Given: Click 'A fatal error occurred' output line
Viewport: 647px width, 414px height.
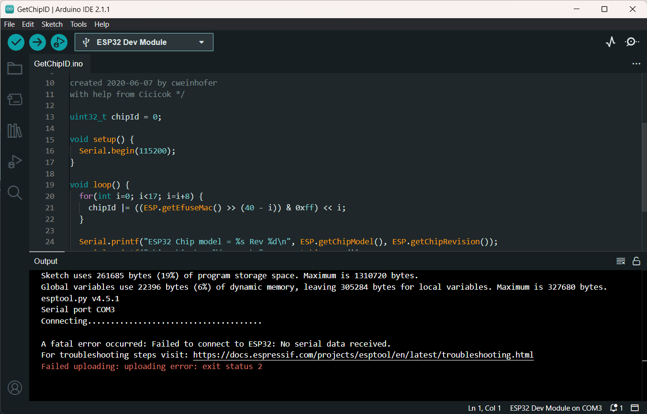Looking at the screenshot, I should click(216, 344).
